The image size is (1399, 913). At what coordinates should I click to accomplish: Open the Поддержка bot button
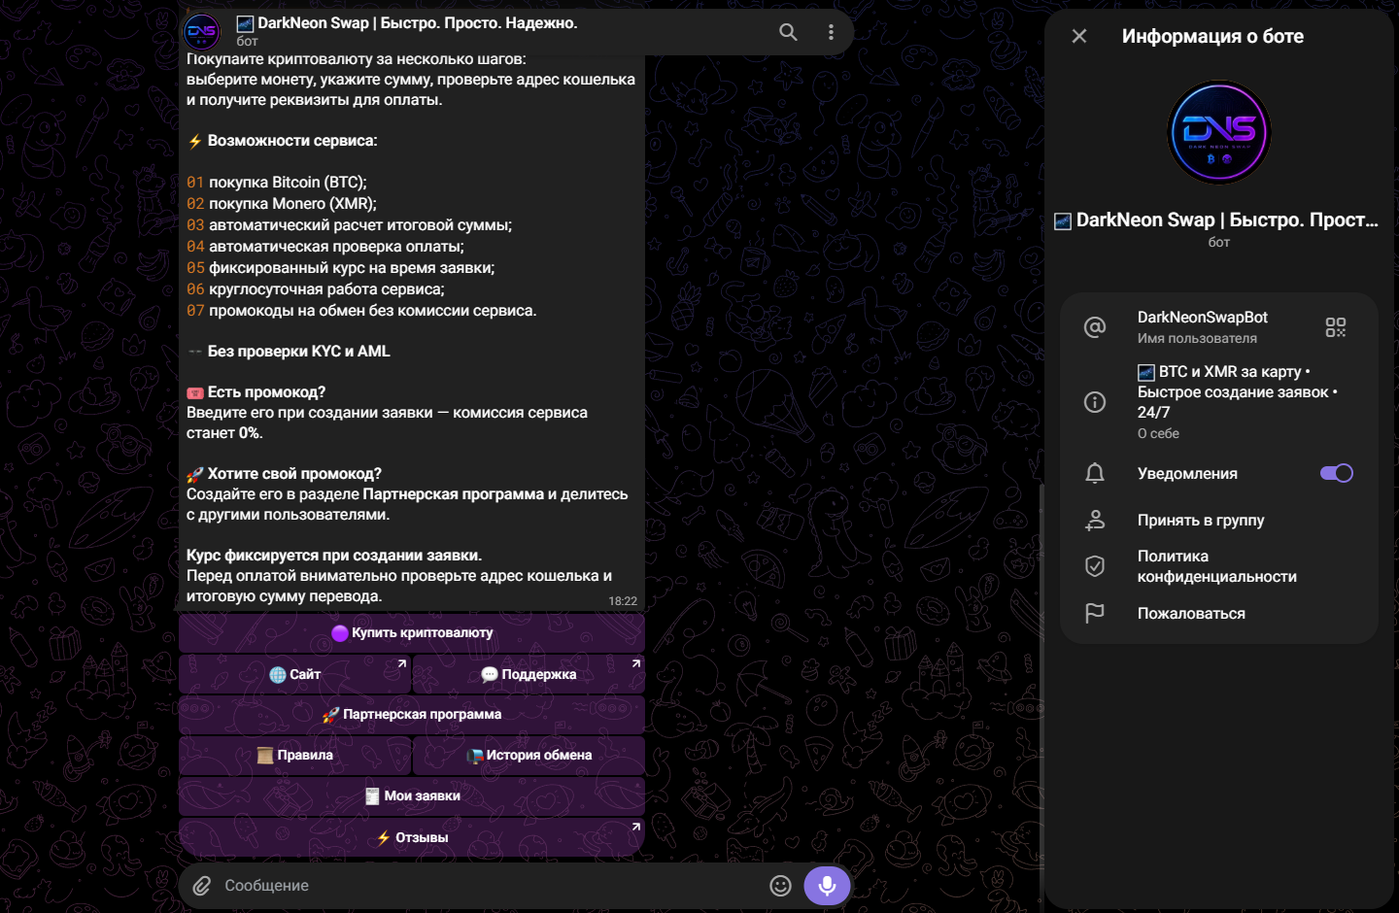(529, 674)
